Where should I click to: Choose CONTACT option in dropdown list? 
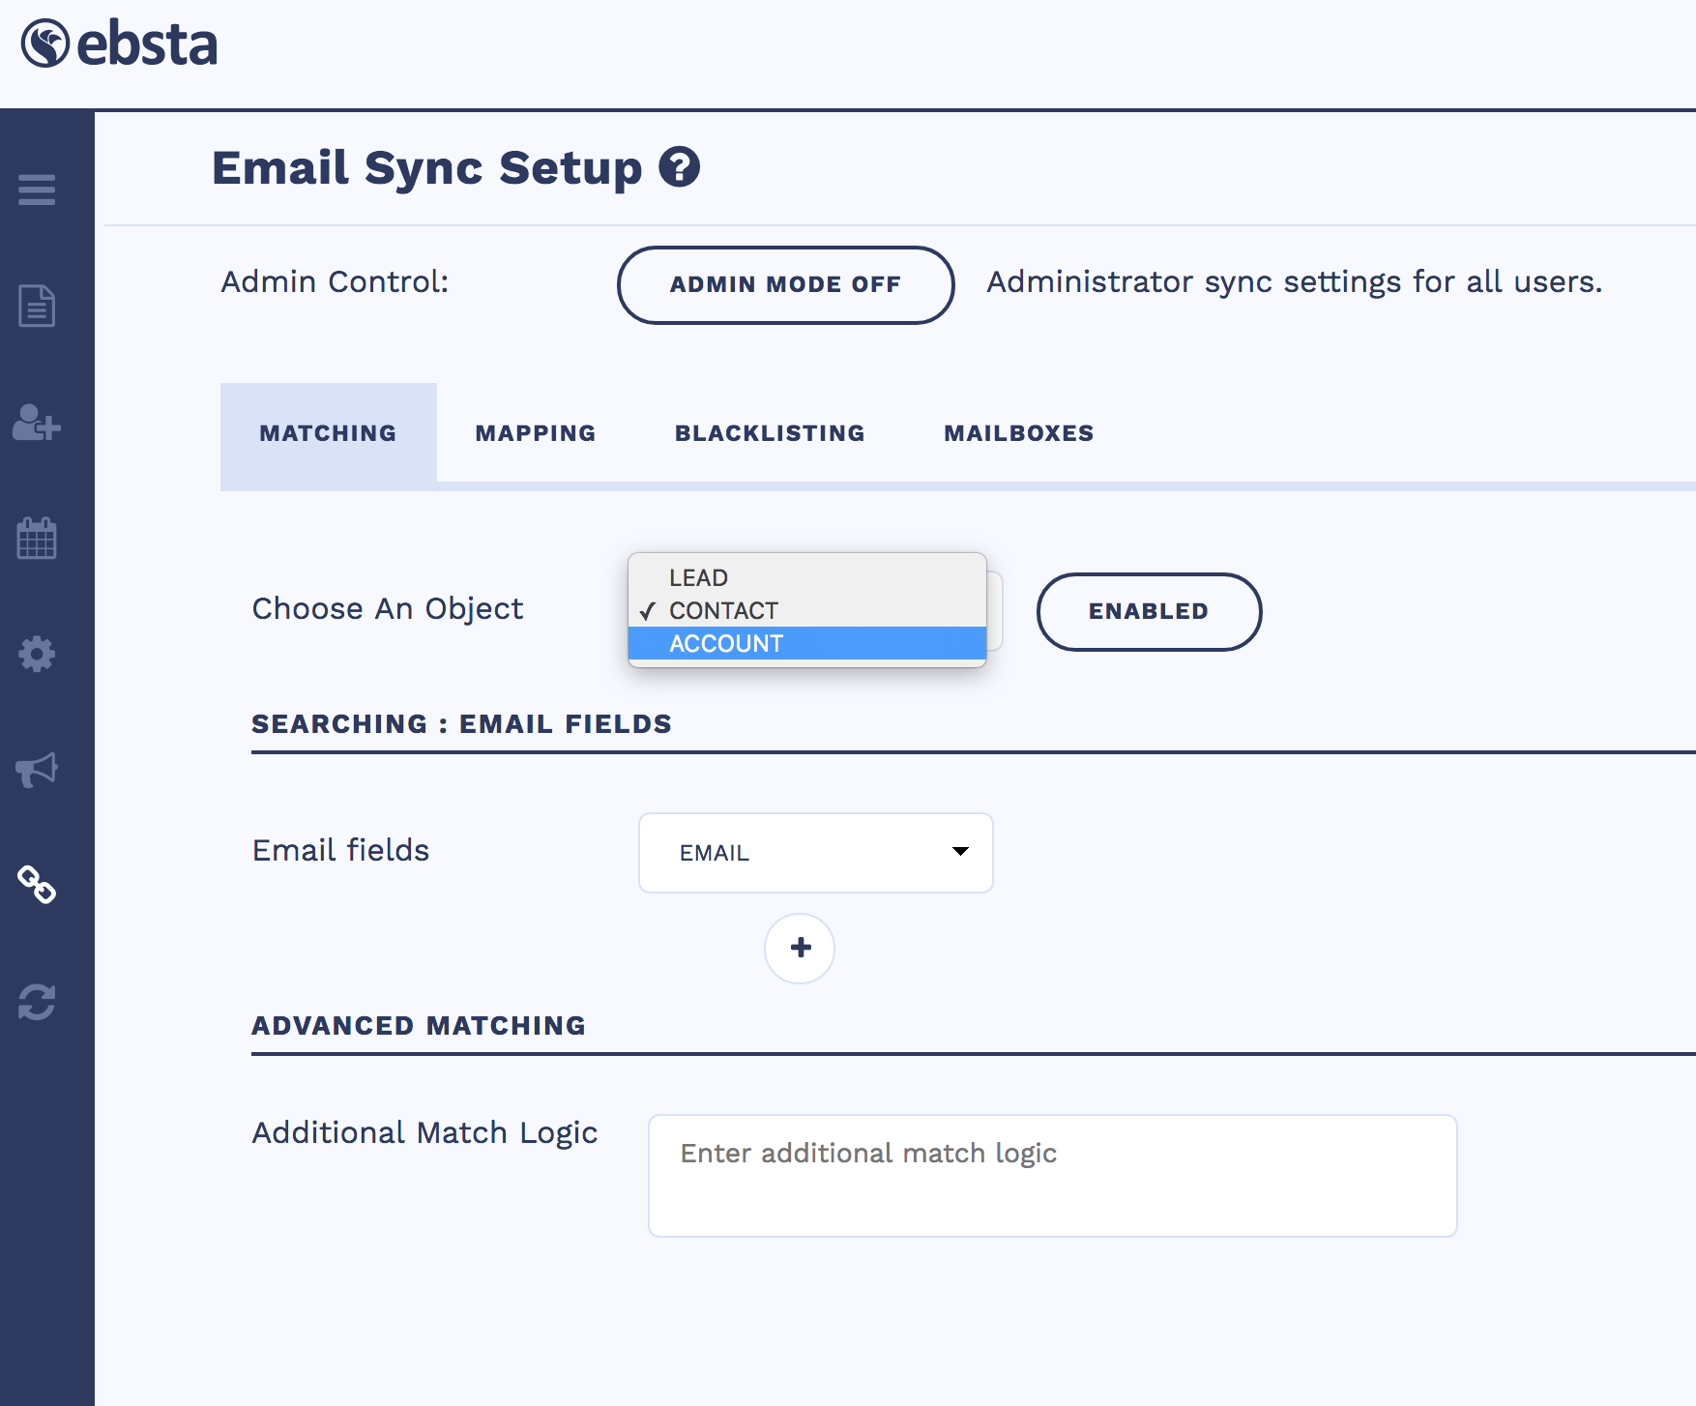click(723, 610)
